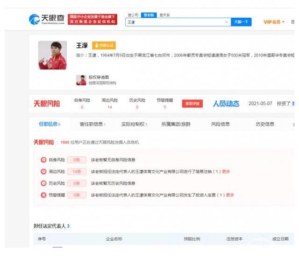This screenshot has height=257, width=299.
Task: Click the 持股比例 column header
Action: pos(192,239)
